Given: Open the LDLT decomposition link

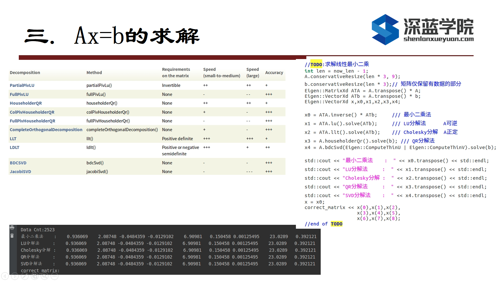Looking at the screenshot, I should [x=14, y=148].
